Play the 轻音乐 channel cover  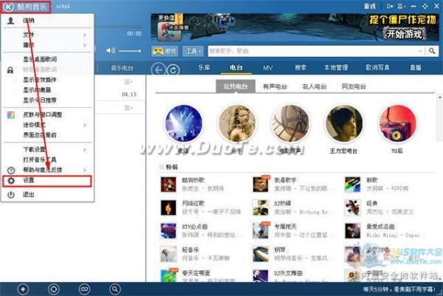point(168,254)
